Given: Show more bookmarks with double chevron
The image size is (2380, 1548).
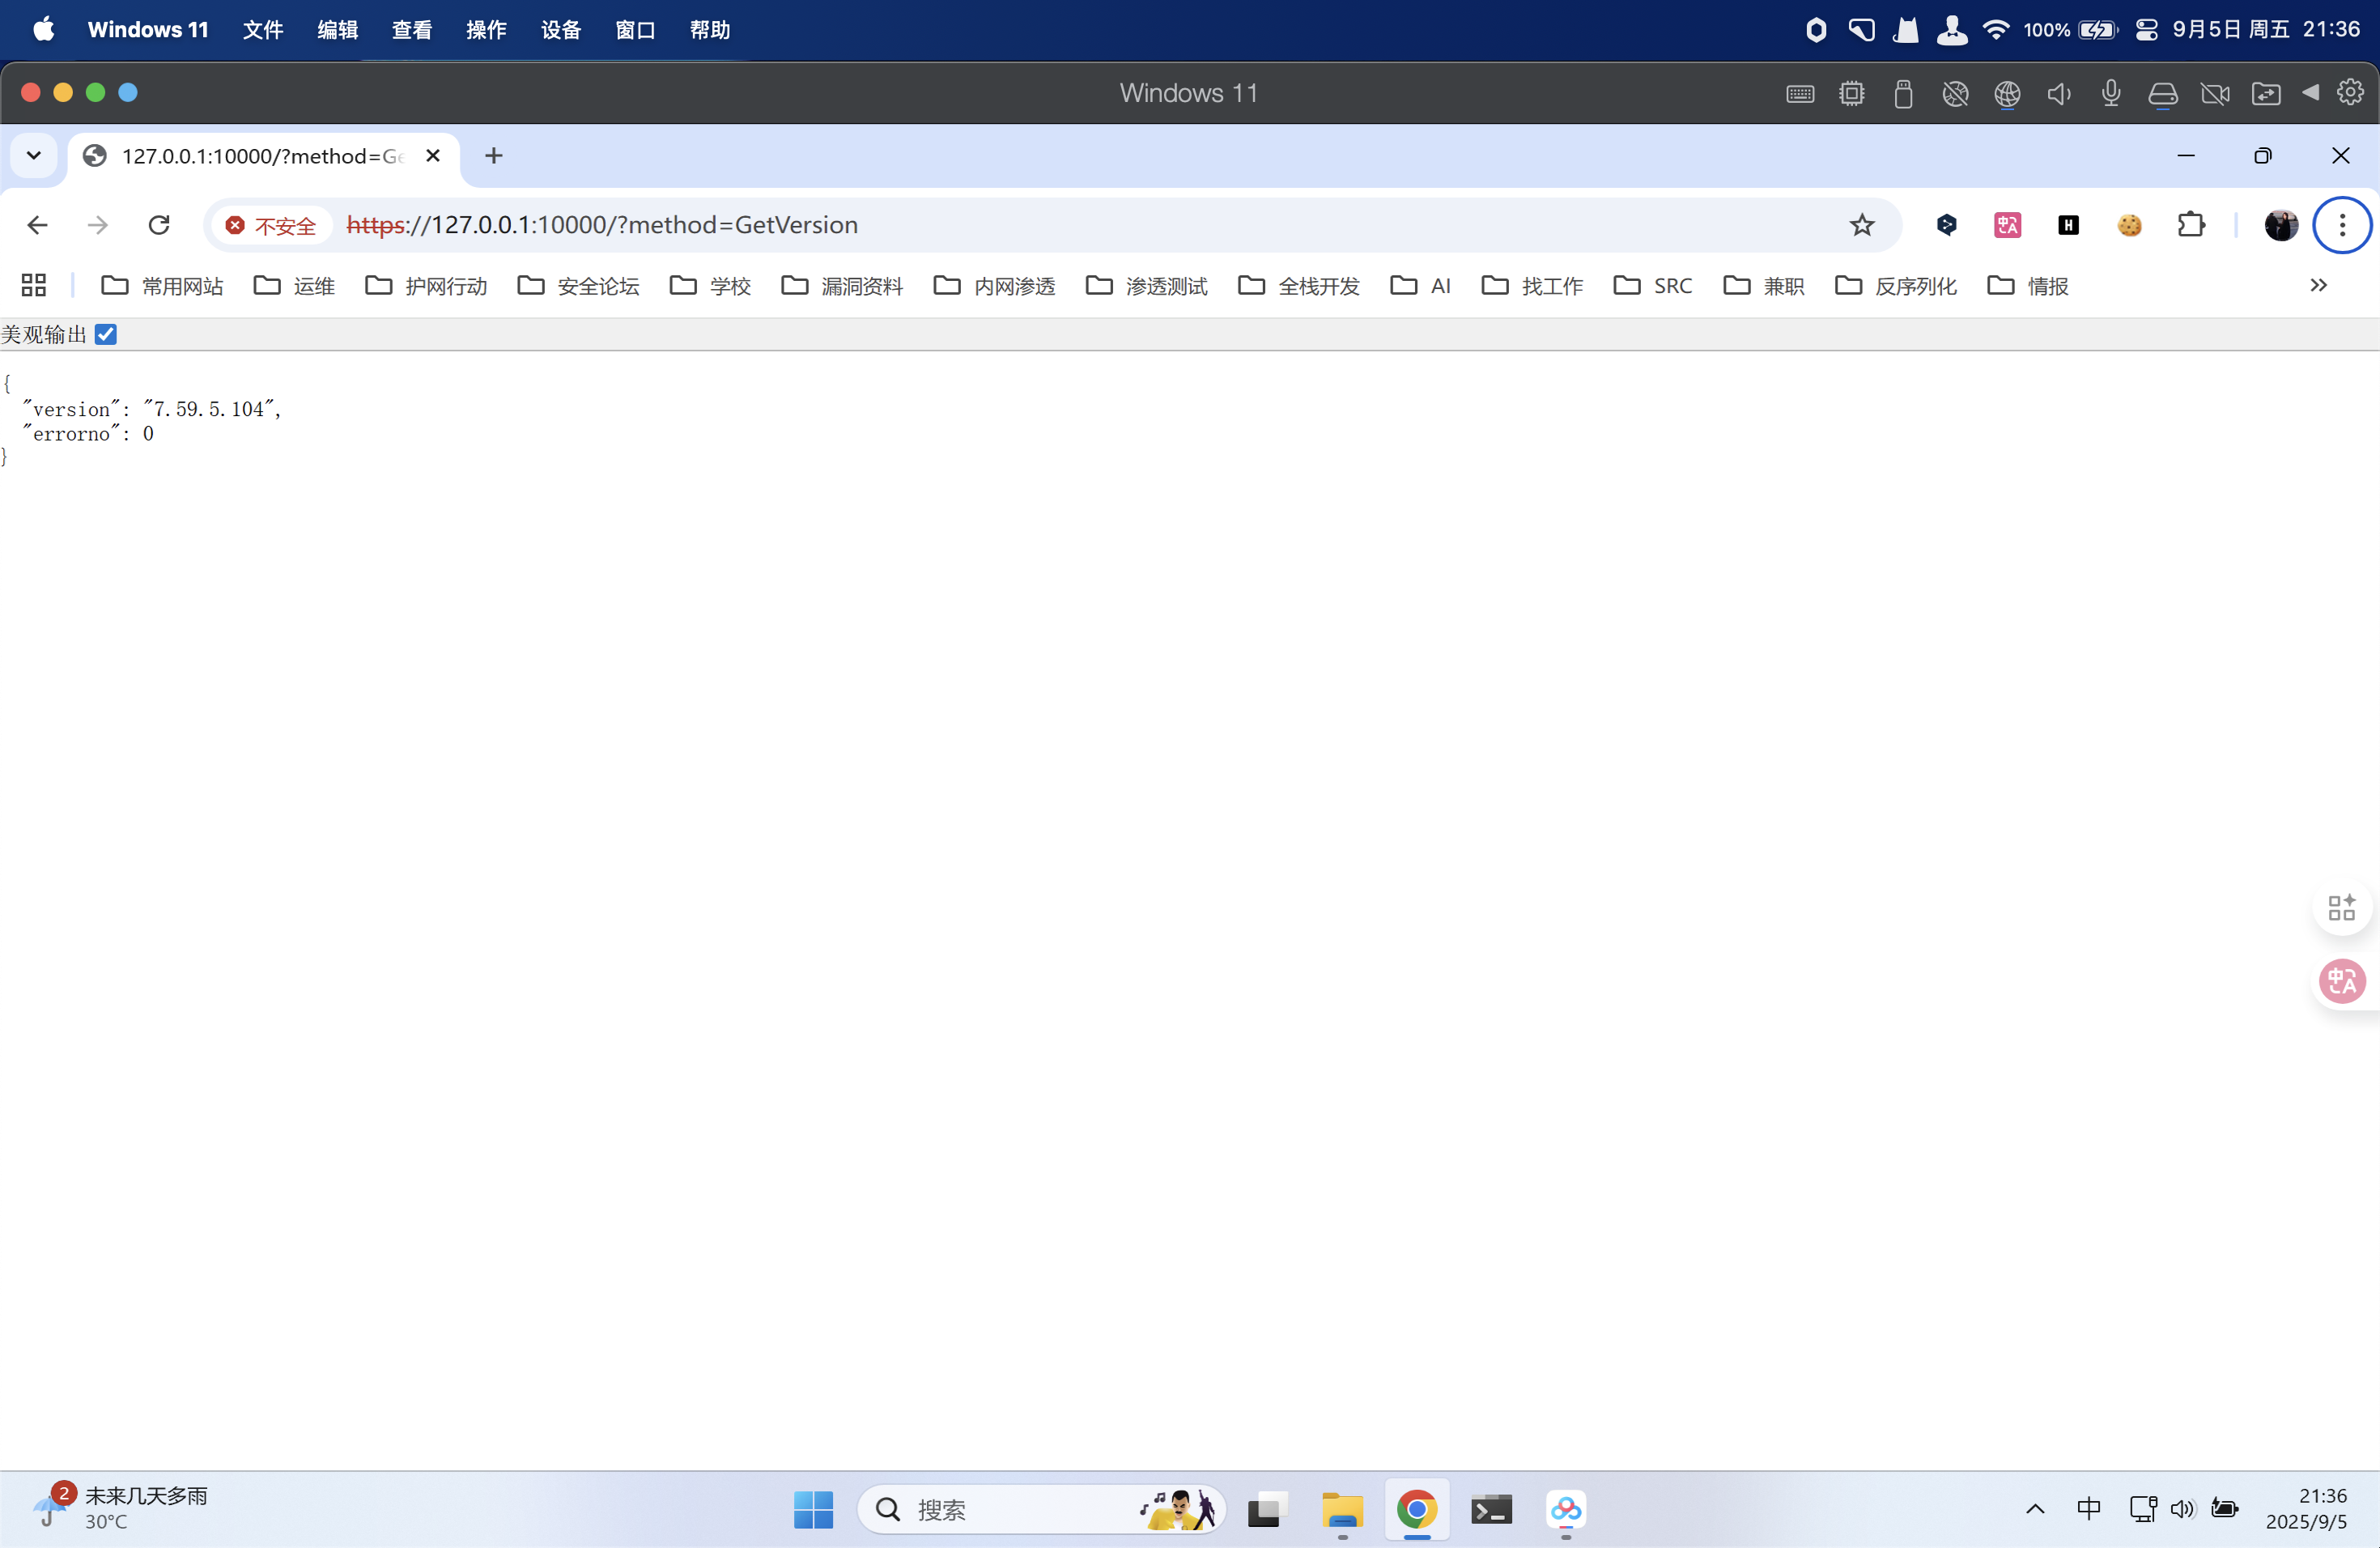Looking at the screenshot, I should (x=2318, y=286).
